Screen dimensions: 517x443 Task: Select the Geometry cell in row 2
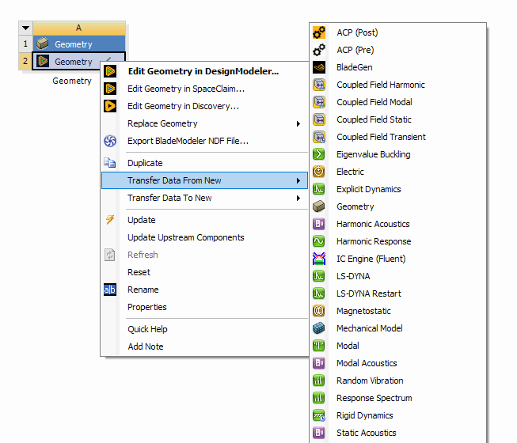(x=73, y=62)
